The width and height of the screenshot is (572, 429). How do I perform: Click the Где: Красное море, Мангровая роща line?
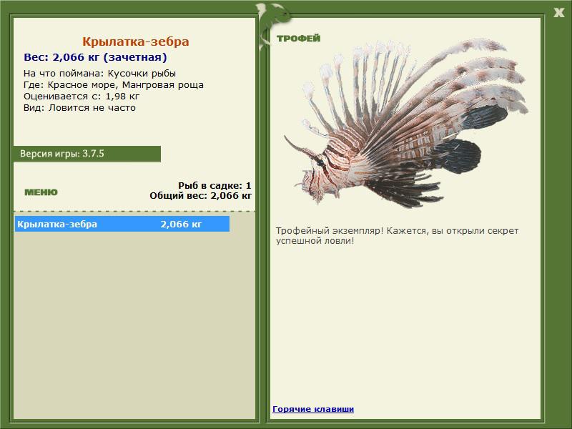(114, 85)
